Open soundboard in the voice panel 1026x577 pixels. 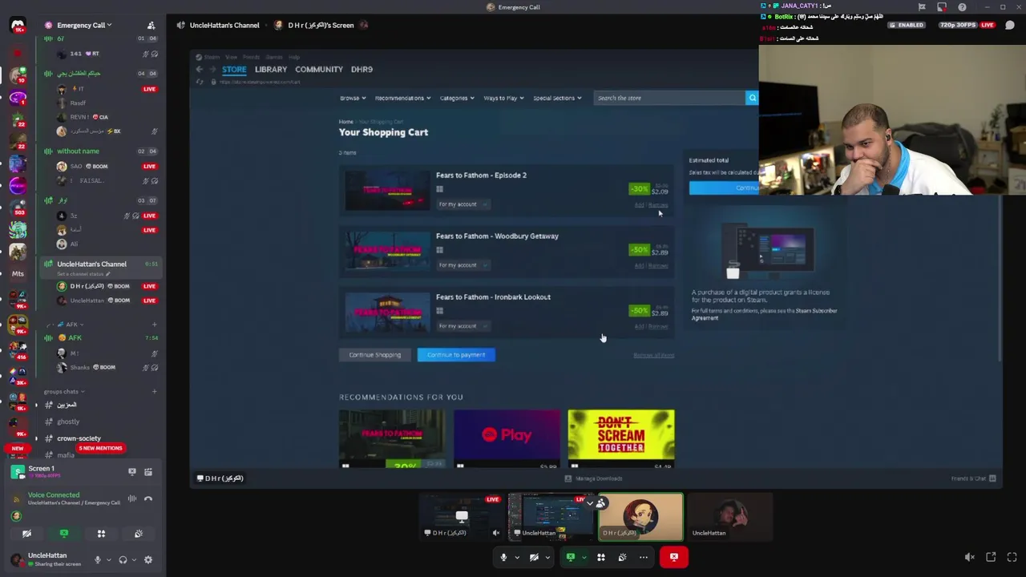click(139, 534)
